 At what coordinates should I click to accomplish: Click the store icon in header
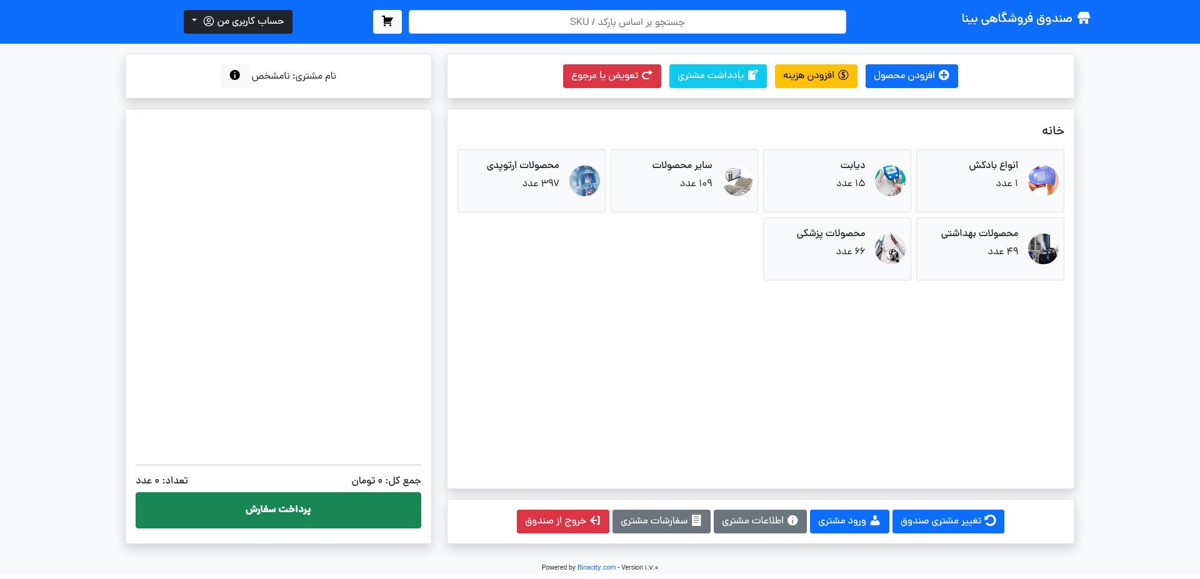[x=1084, y=19]
